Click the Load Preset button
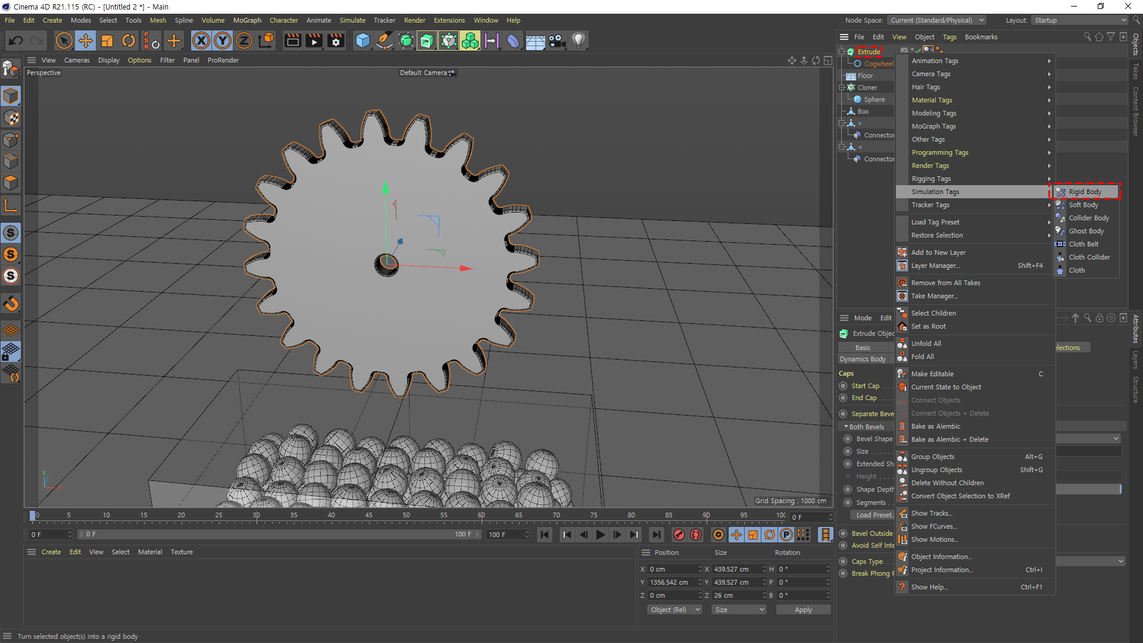The image size is (1143, 643). tap(874, 515)
